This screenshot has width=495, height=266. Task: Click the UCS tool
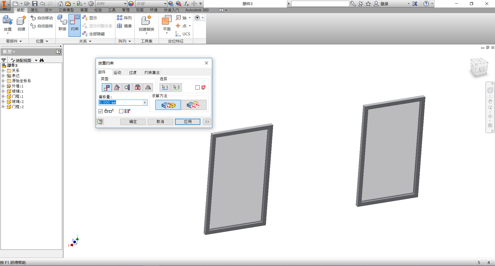183,34
